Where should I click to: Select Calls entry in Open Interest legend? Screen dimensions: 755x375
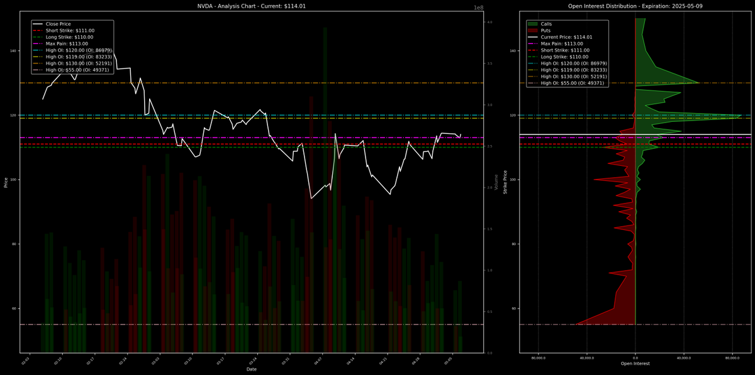(x=540, y=24)
